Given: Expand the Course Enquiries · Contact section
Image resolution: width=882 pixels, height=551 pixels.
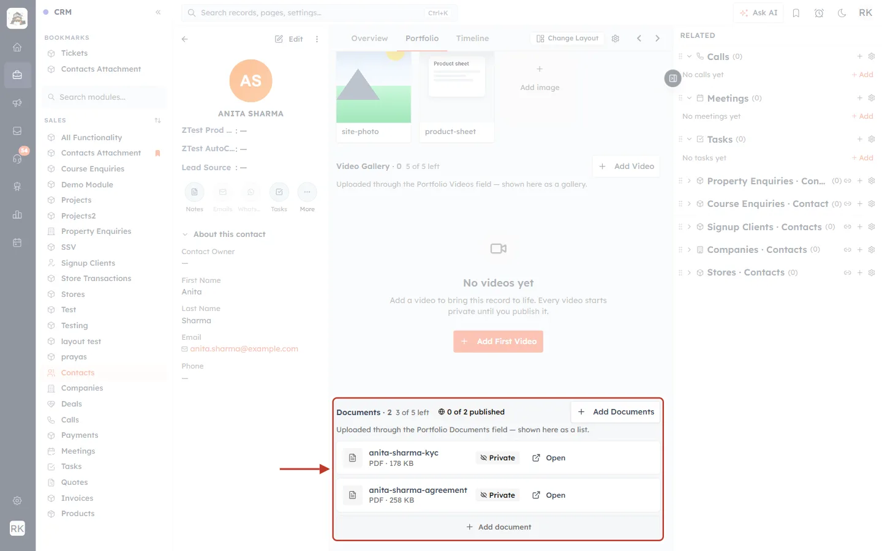Looking at the screenshot, I should pyautogui.click(x=689, y=204).
